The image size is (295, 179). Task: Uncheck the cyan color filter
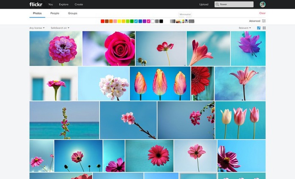[x=136, y=21]
